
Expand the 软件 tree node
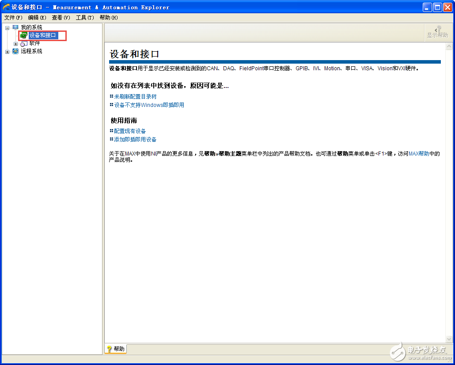tap(15, 44)
